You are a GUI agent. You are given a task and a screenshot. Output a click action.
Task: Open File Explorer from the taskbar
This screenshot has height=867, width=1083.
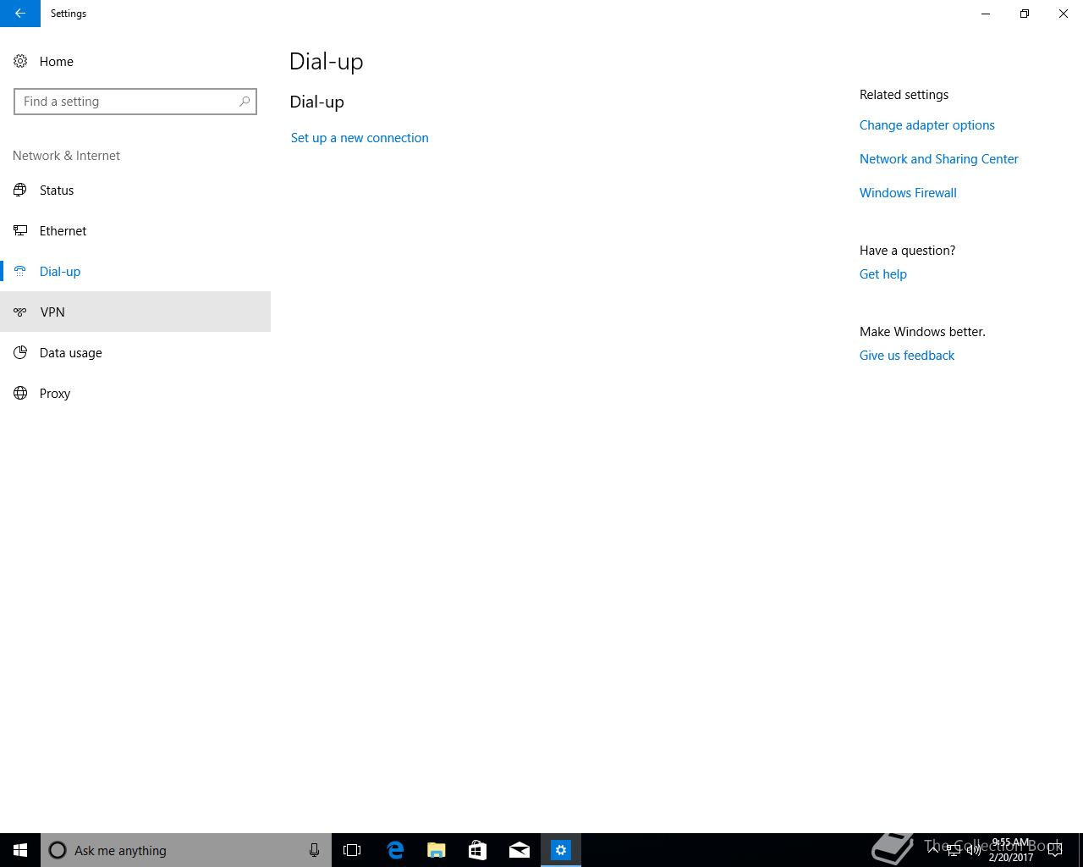pyautogui.click(x=436, y=850)
